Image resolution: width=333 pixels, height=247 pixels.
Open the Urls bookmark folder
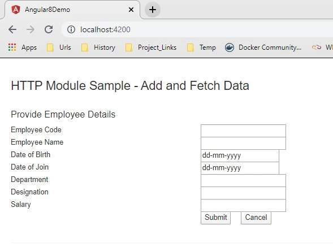59,47
